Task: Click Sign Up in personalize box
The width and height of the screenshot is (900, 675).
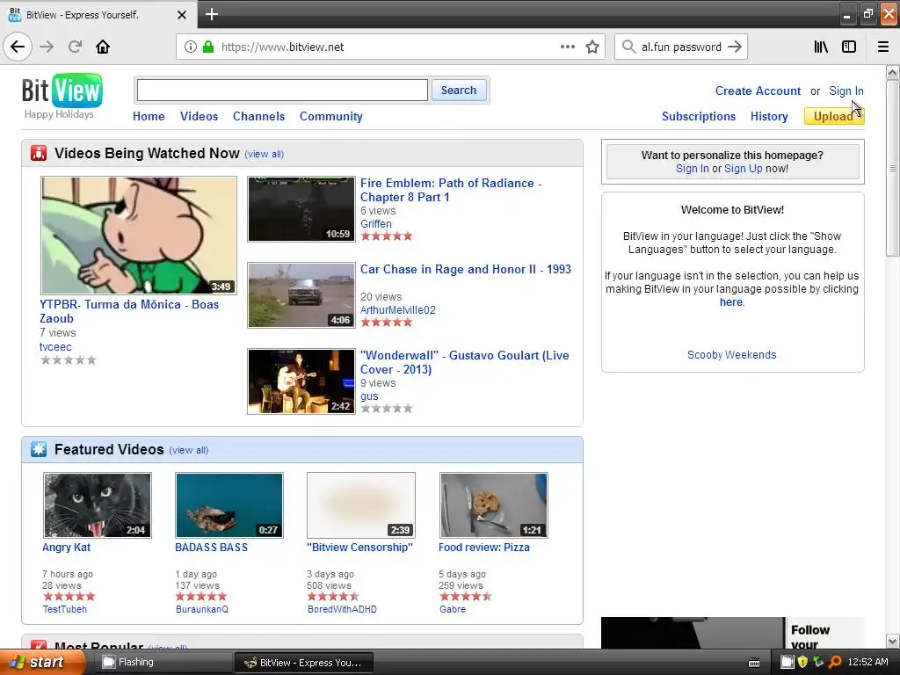Action: (744, 168)
